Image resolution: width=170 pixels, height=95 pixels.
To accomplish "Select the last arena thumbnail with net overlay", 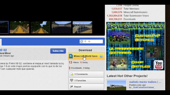I will [x=82, y=27].
